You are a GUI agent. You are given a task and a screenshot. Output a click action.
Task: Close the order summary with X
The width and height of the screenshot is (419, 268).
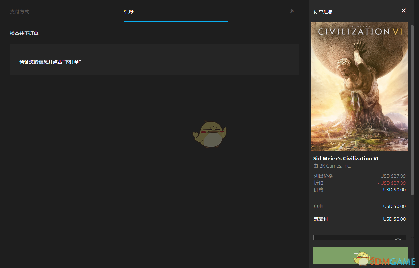404,11
